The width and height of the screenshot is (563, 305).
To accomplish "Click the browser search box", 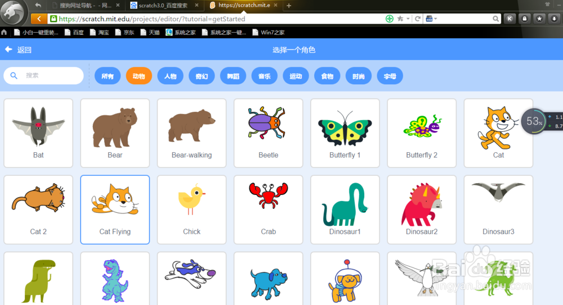I will [464, 19].
